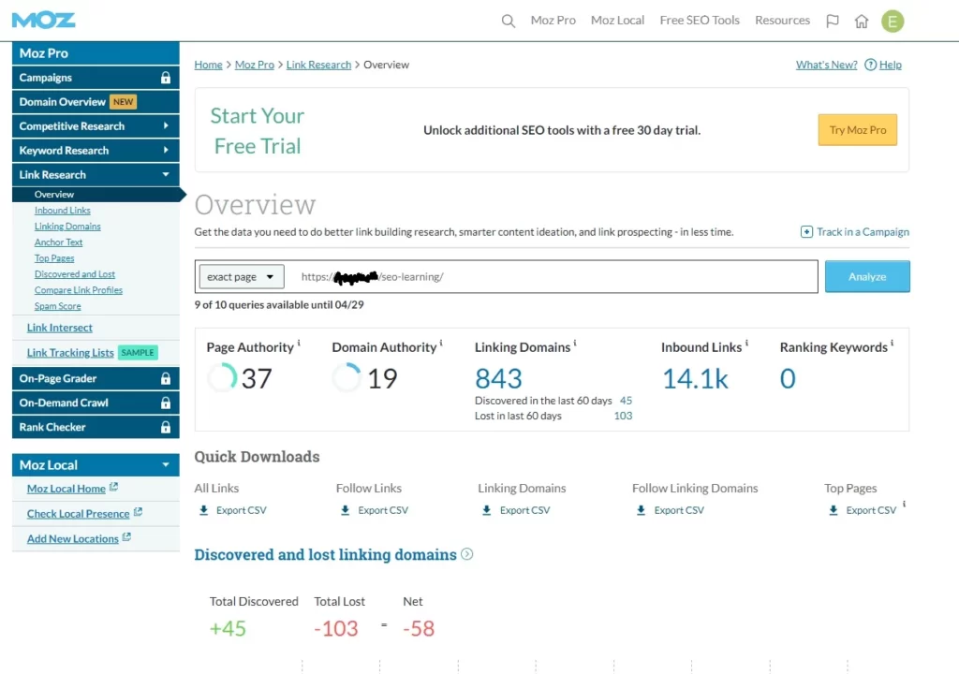
Task: Click the 103 lost domains number
Action: (623, 416)
